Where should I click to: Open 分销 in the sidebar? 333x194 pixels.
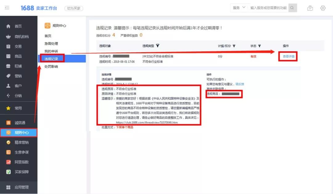tap(19, 96)
